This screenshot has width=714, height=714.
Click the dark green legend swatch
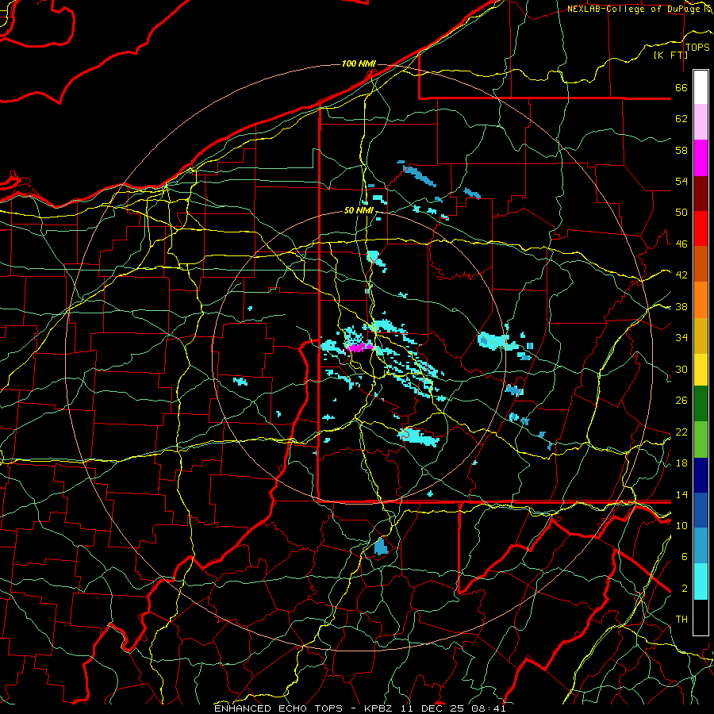(701, 404)
